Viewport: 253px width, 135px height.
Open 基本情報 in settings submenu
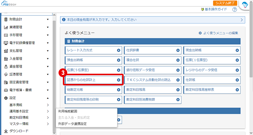(16, 105)
